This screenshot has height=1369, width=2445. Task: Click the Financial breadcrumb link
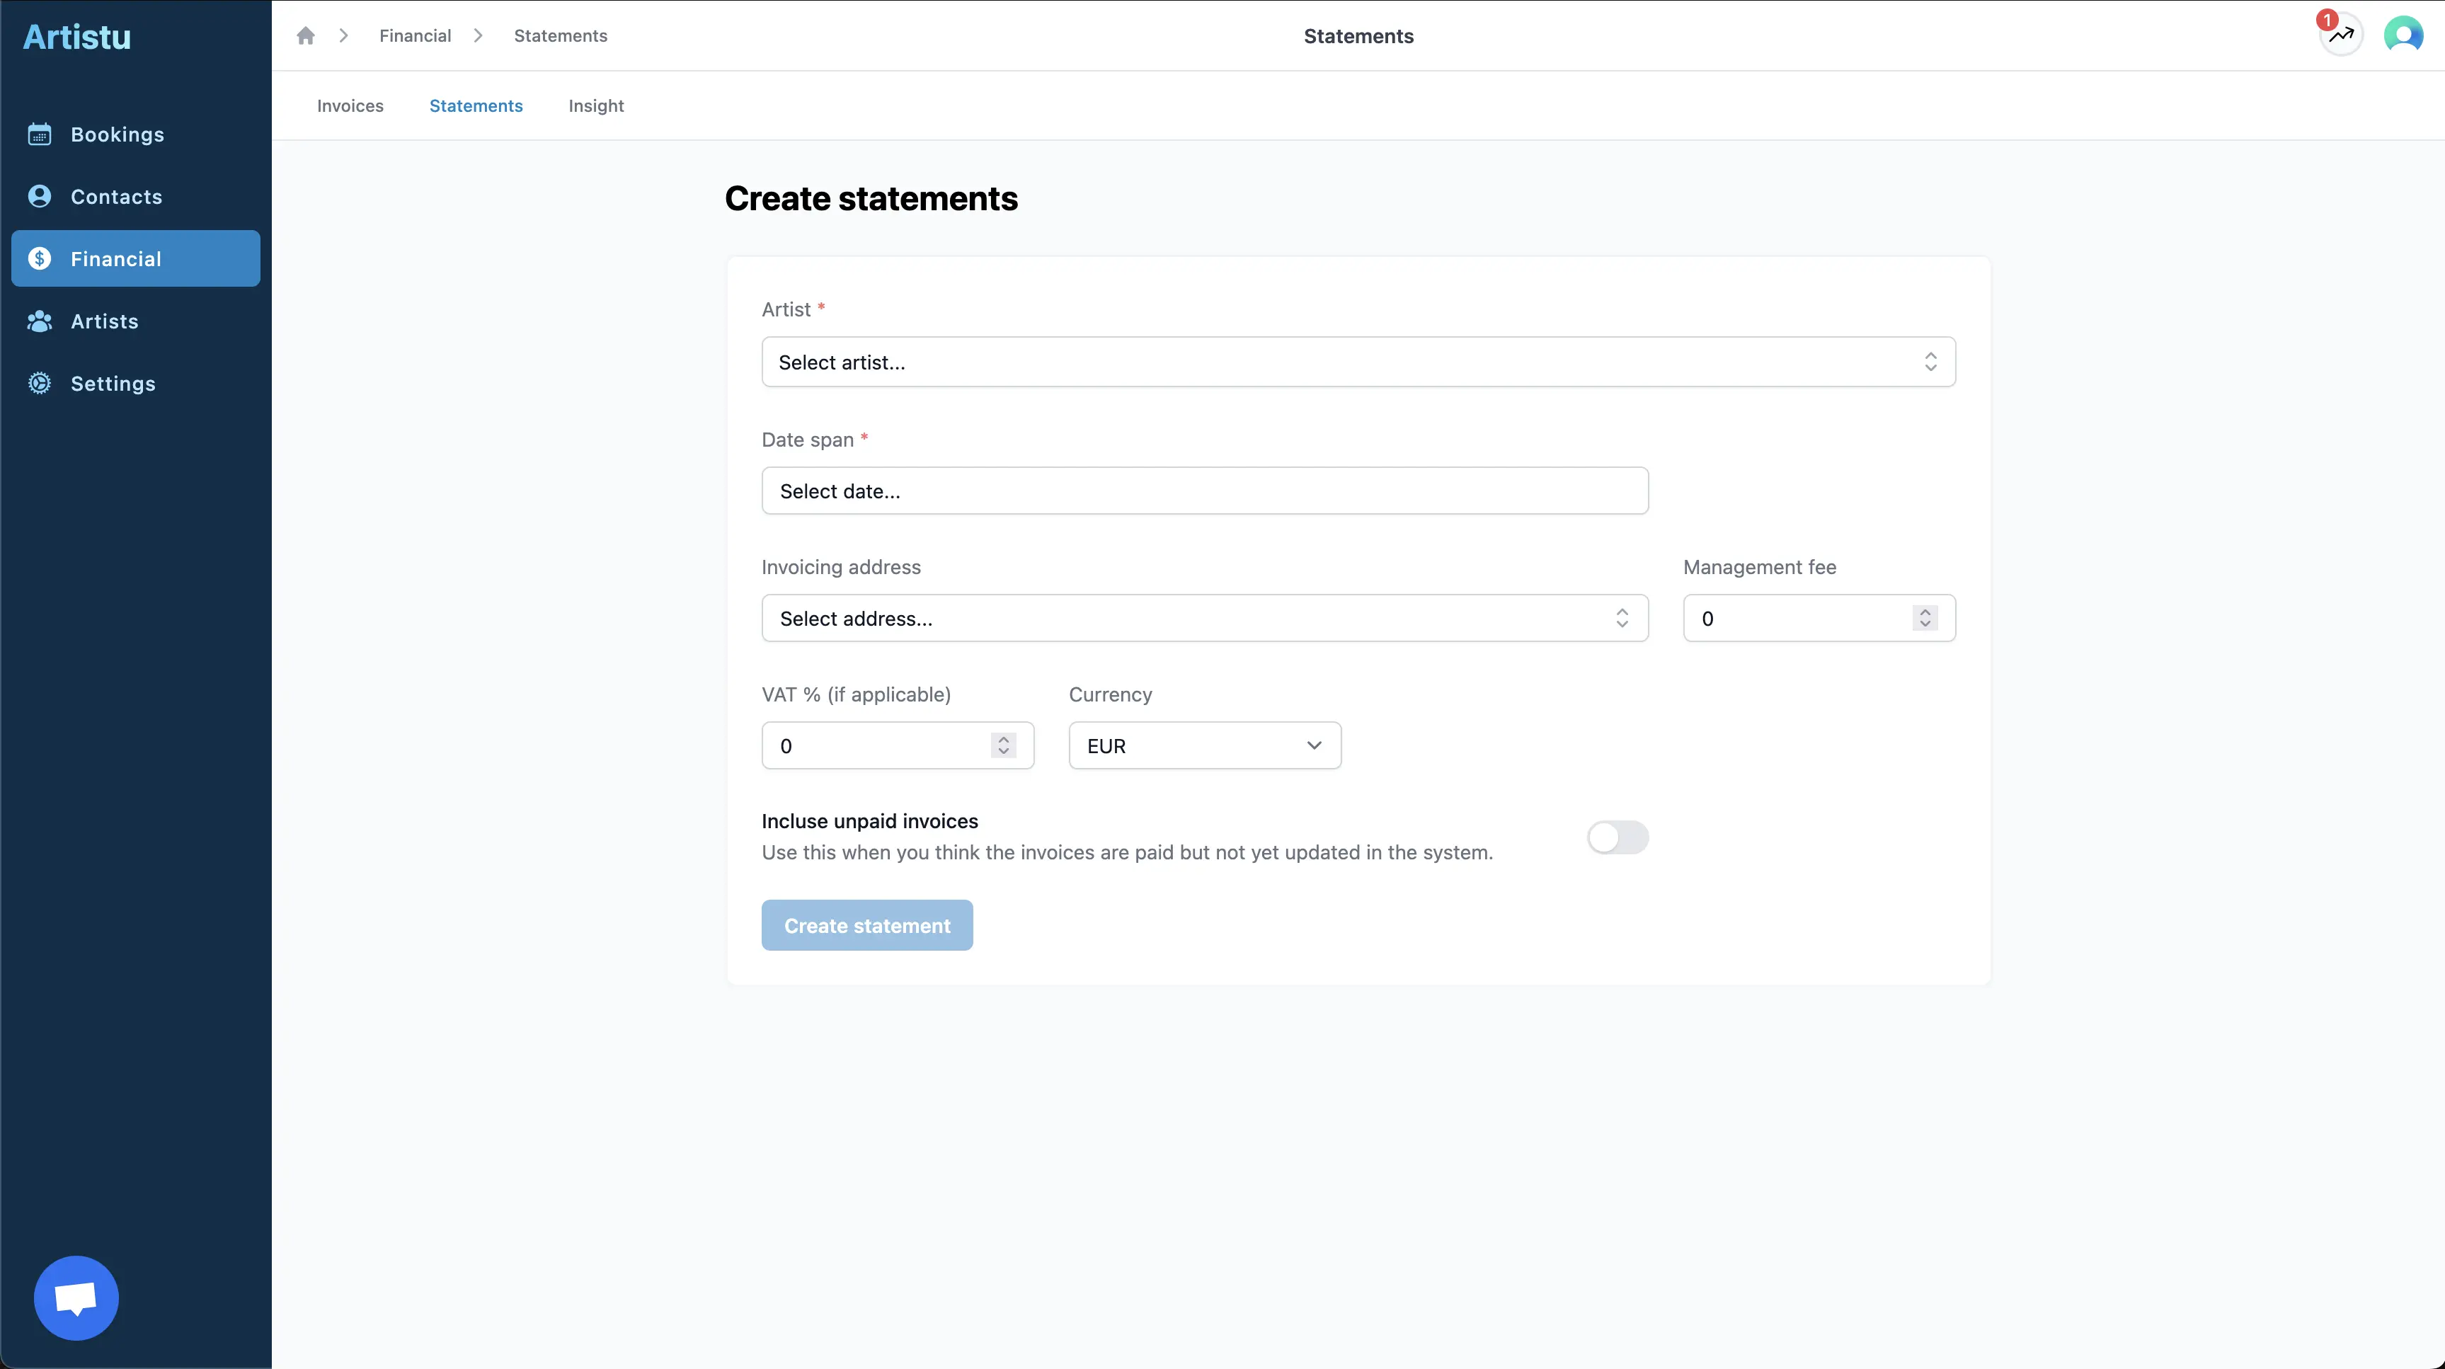[x=415, y=36]
